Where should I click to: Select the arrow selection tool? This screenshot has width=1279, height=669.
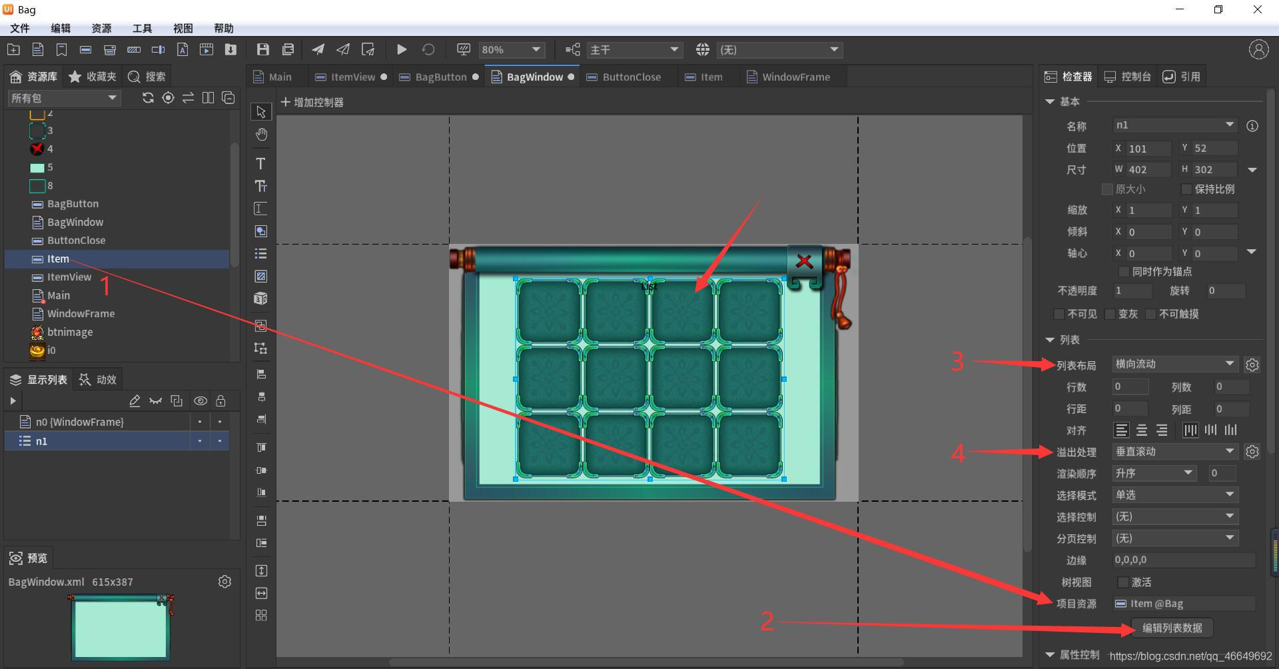coord(261,112)
